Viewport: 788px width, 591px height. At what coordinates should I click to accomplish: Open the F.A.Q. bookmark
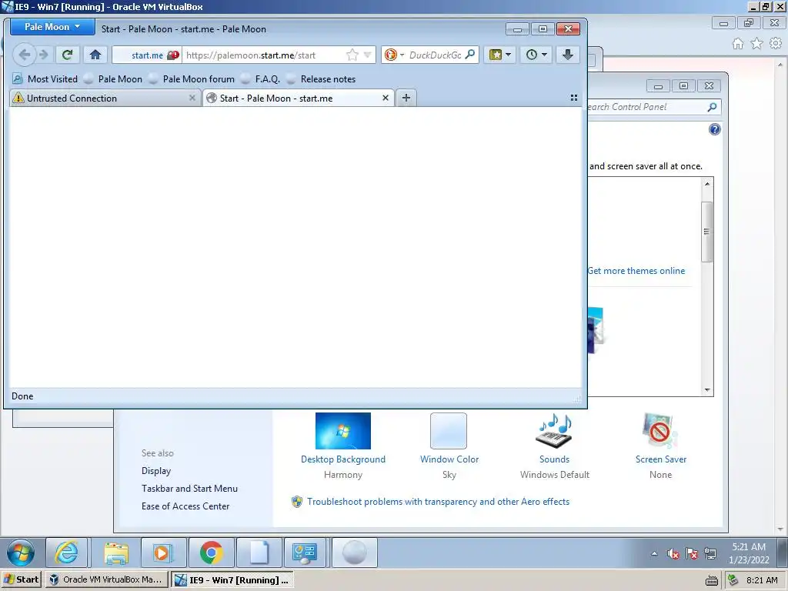click(260, 79)
